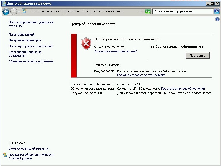221x166 pixels.
Task: Click 'Восстановить скрытые обновления' sidebar link
Action: coord(25,54)
